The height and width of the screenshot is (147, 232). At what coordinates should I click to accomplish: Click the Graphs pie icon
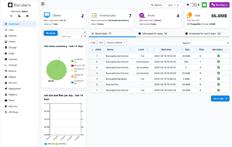point(6,77)
